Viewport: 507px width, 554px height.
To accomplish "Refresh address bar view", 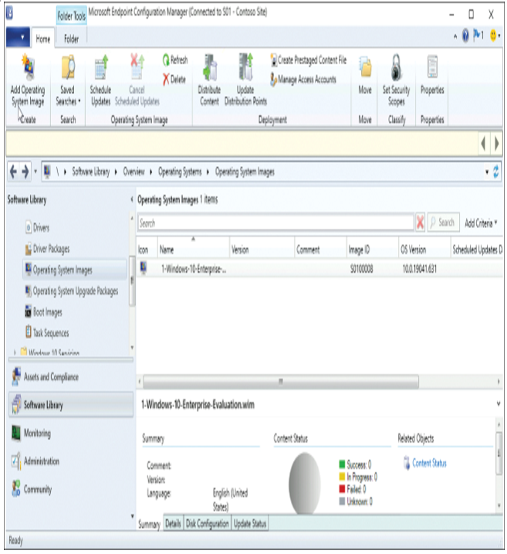I will (496, 172).
